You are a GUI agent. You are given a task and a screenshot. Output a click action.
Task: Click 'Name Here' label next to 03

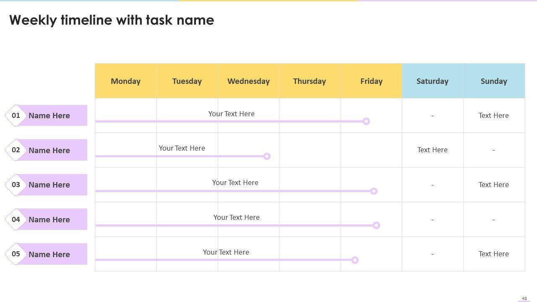point(49,185)
